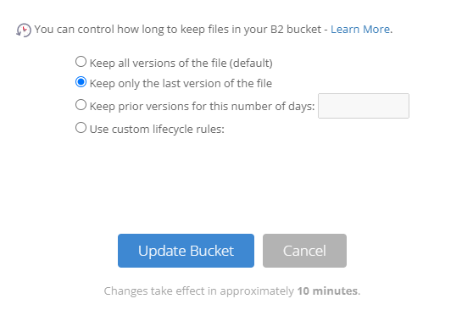The image size is (473, 321).
Task: Click the '(default)' text in first option
Action: (251, 63)
